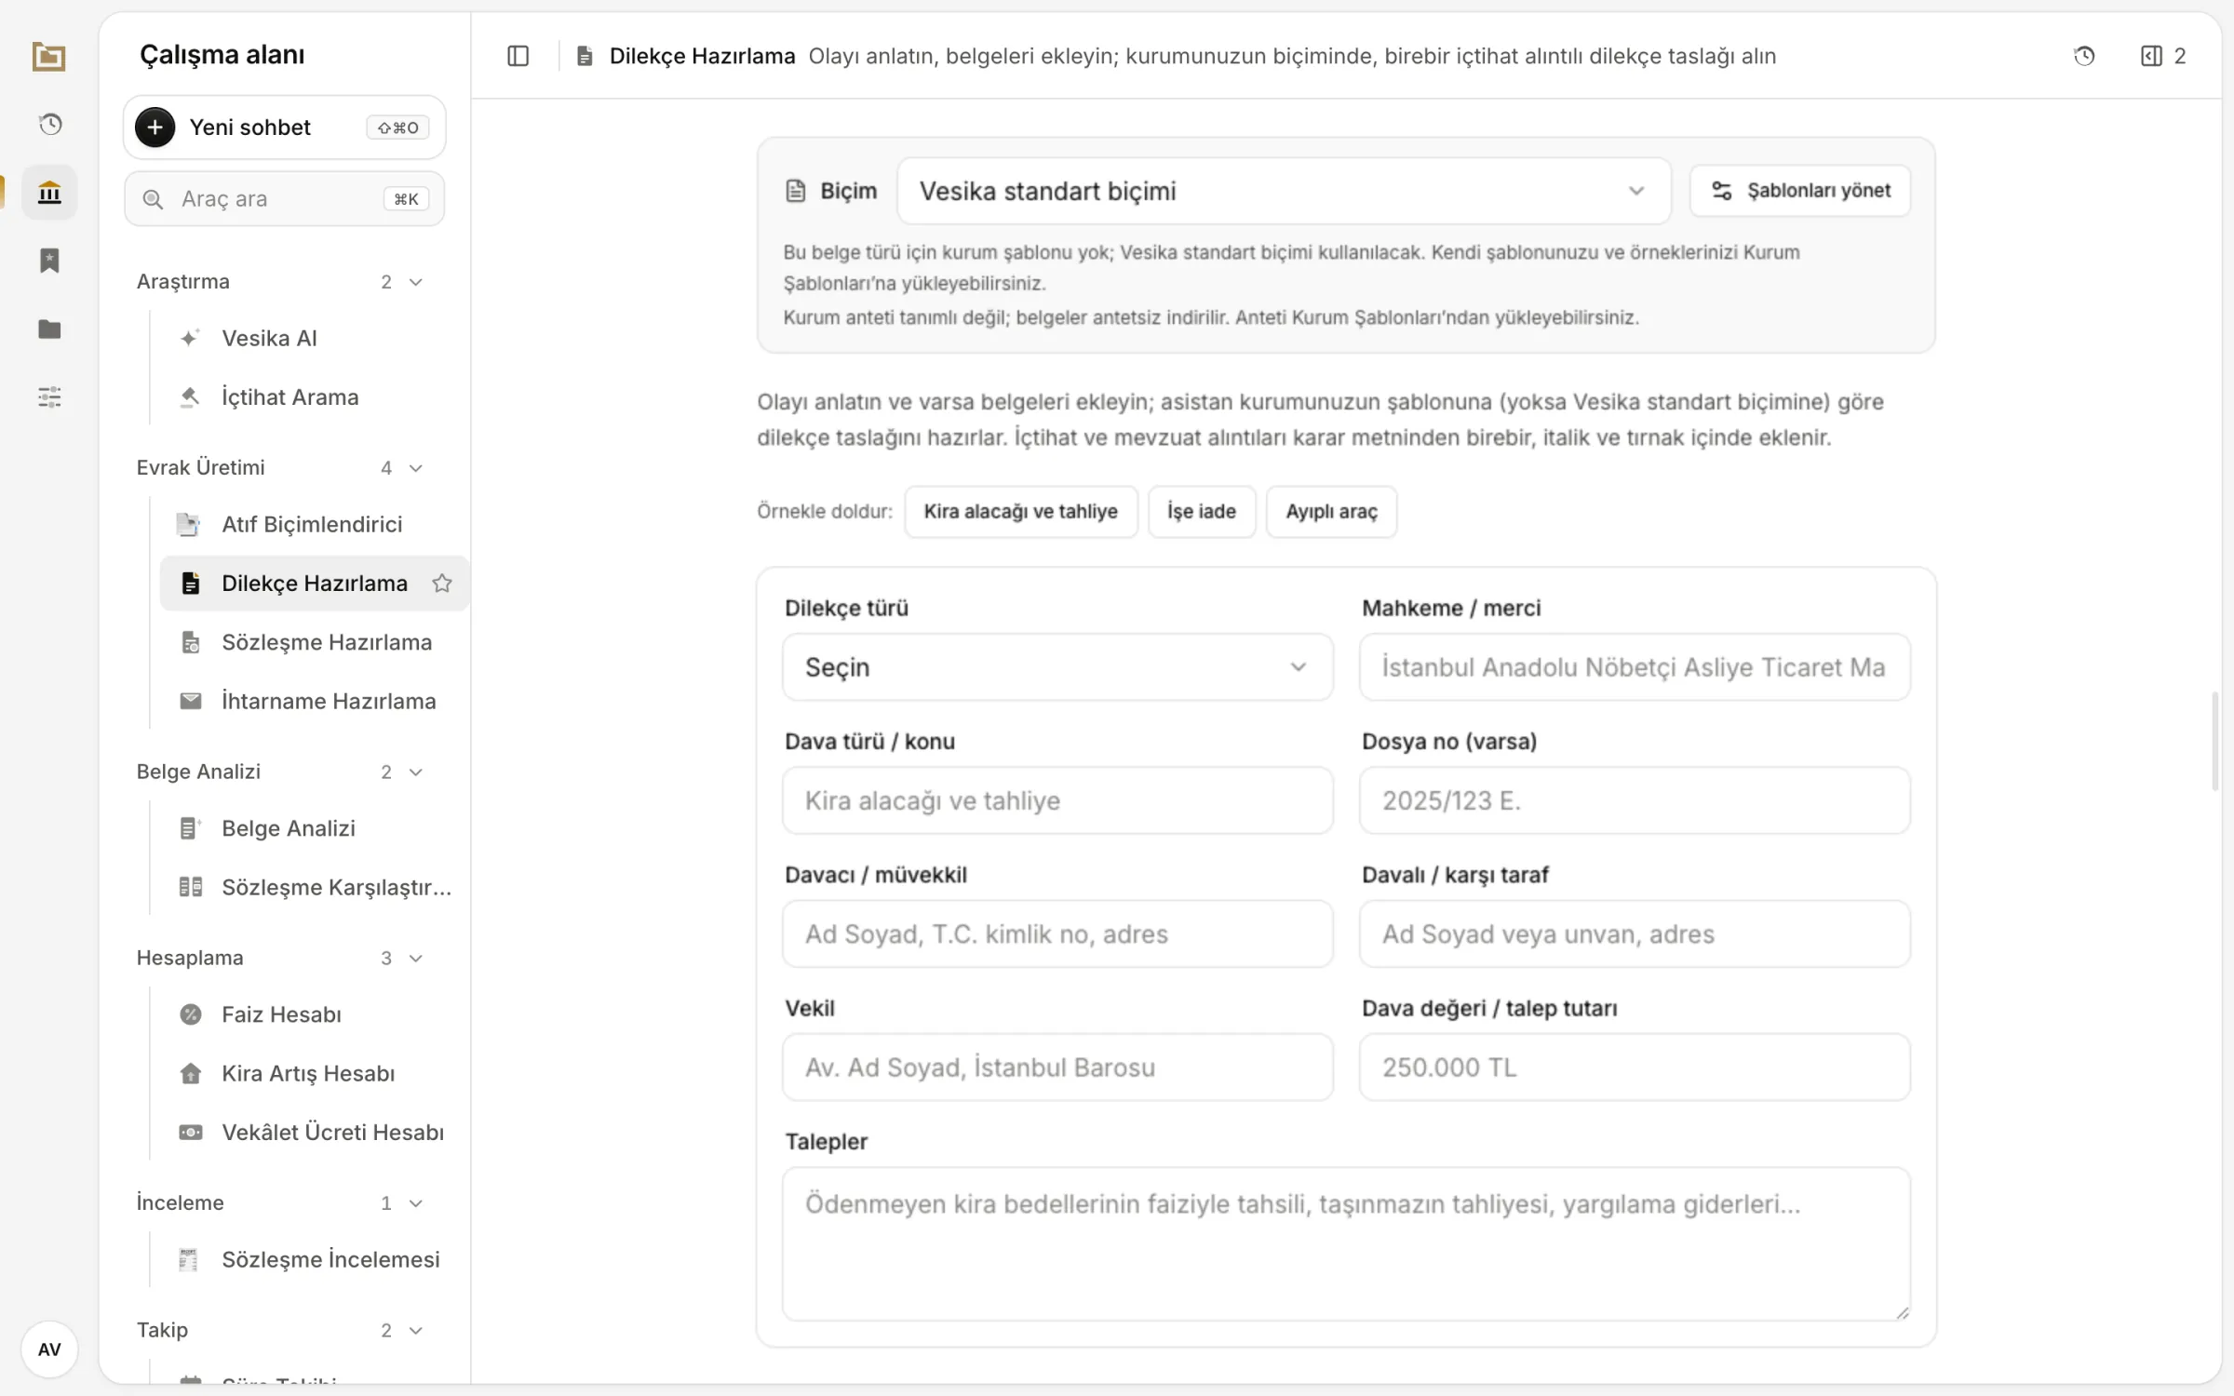Focus the Dosya no (varsa) field
The width and height of the screenshot is (2234, 1396).
[x=1635, y=800]
